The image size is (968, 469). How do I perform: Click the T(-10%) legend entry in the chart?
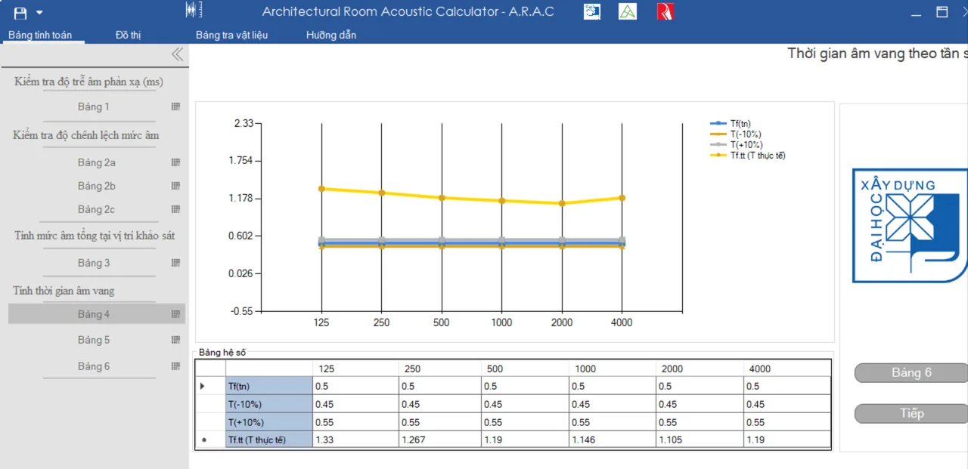735,134
